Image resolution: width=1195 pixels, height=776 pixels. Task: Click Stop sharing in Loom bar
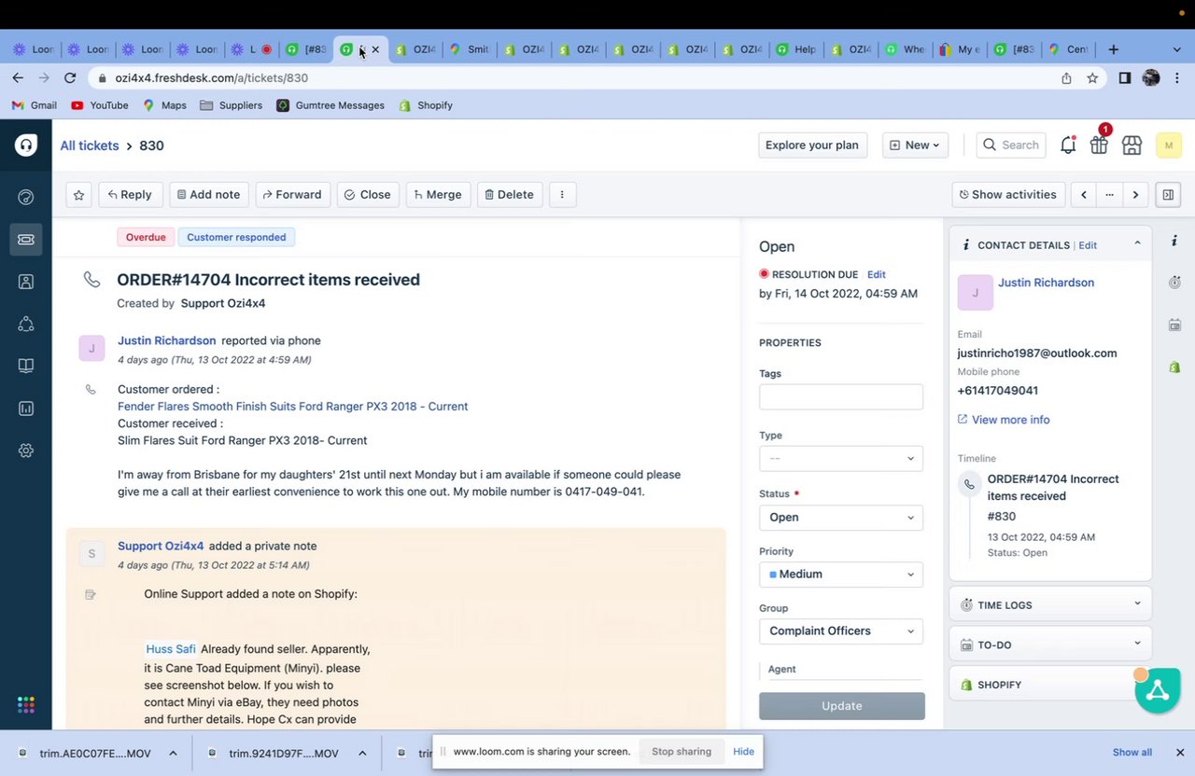tap(682, 752)
